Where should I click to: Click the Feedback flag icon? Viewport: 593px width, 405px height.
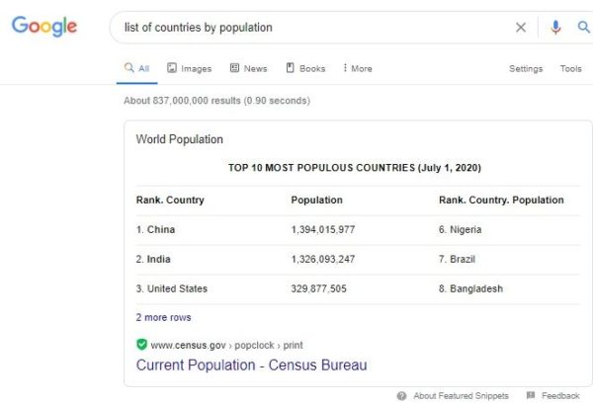pyautogui.click(x=531, y=395)
